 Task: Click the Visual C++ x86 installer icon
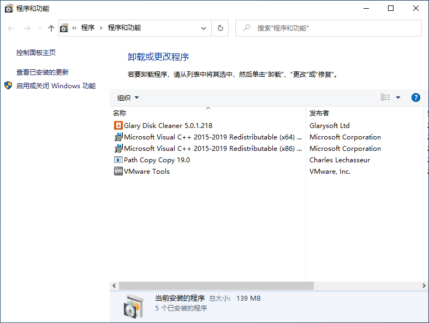click(118, 148)
